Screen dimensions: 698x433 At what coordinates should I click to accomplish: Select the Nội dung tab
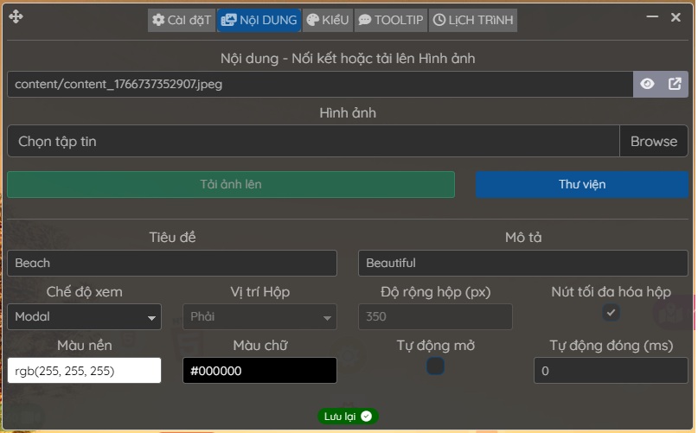coord(259,20)
